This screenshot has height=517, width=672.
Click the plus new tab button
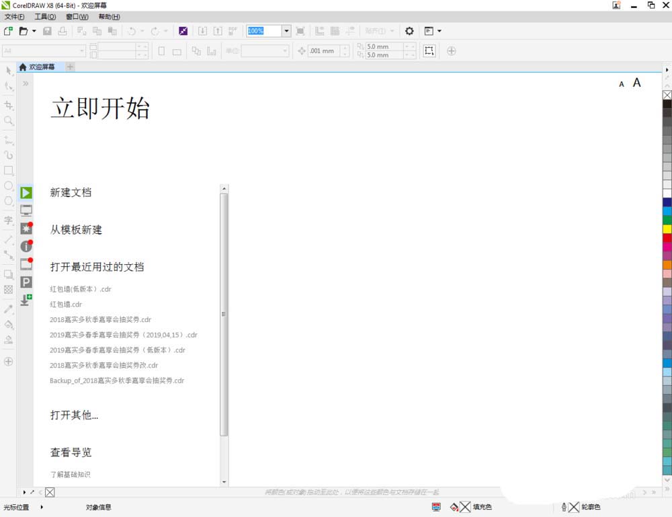[71, 67]
